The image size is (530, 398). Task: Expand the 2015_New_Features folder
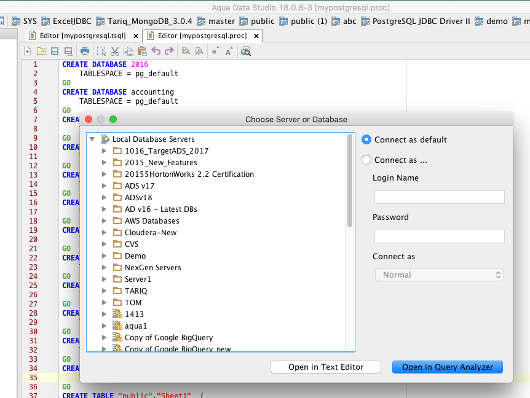click(x=104, y=162)
